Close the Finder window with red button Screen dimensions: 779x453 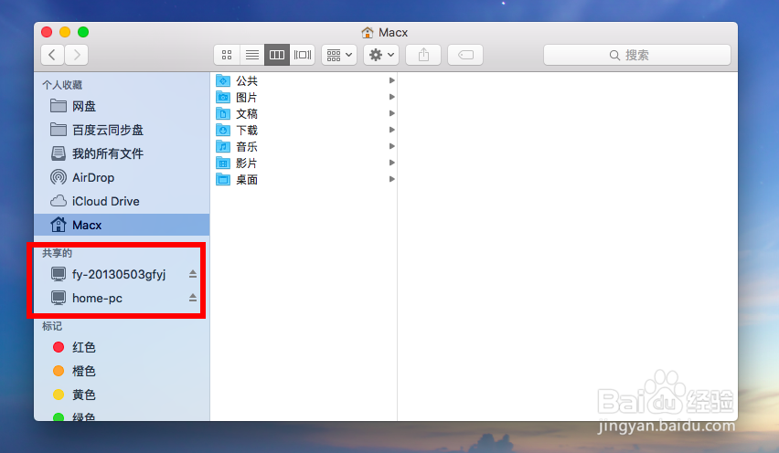[47, 32]
